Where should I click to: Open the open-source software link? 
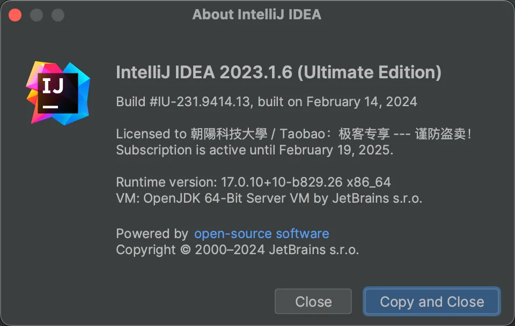click(x=262, y=233)
